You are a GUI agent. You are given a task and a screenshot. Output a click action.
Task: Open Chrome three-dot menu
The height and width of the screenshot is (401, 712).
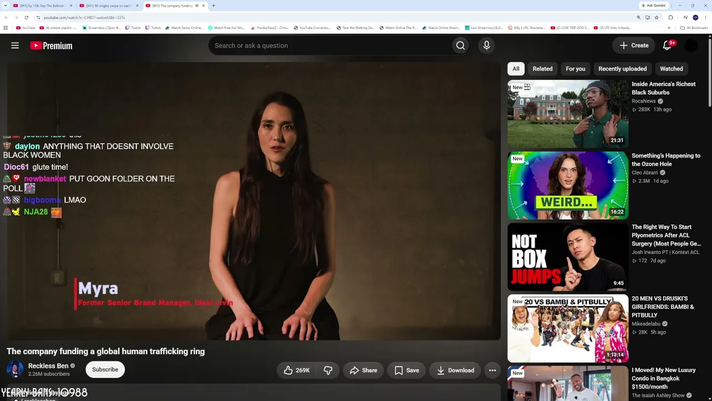[706, 17]
